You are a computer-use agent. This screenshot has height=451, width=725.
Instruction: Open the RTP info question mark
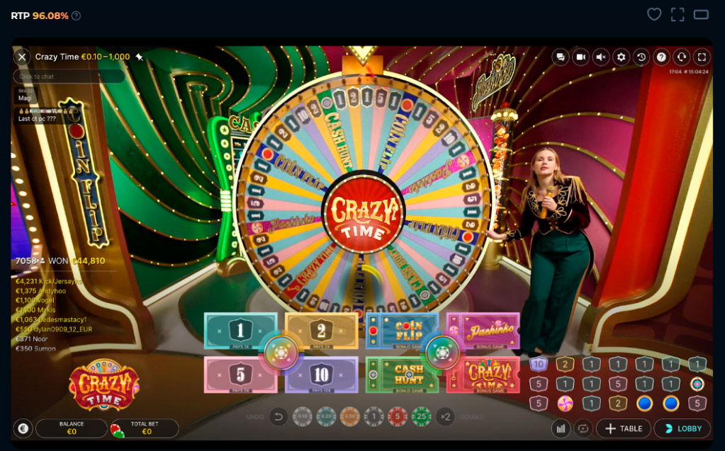(77, 16)
